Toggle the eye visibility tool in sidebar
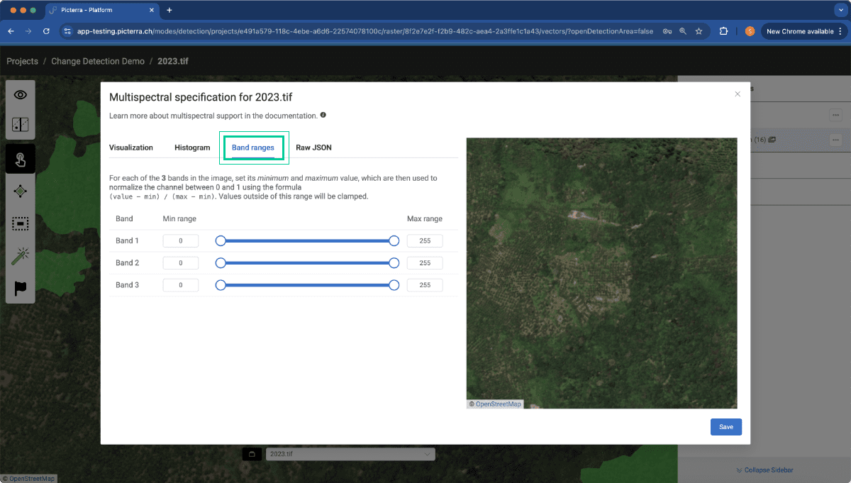 tap(21, 95)
